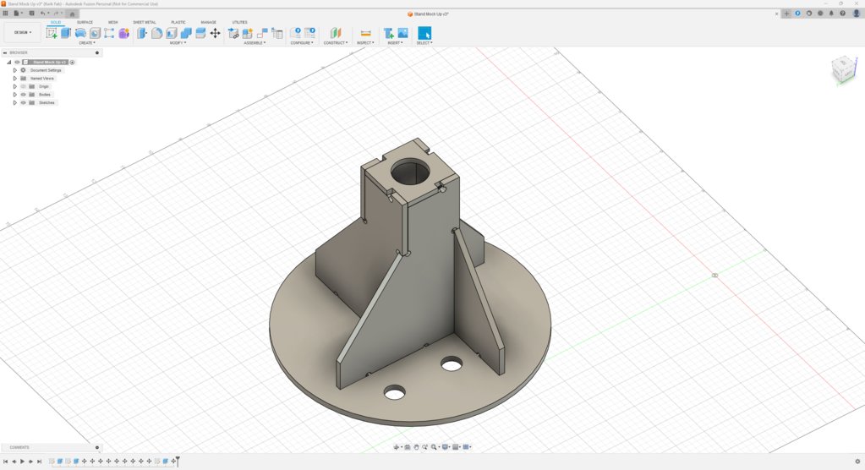865x470 pixels.
Task: Expand the Bodies tree node
Action: pyautogui.click(x=15, y=95)
